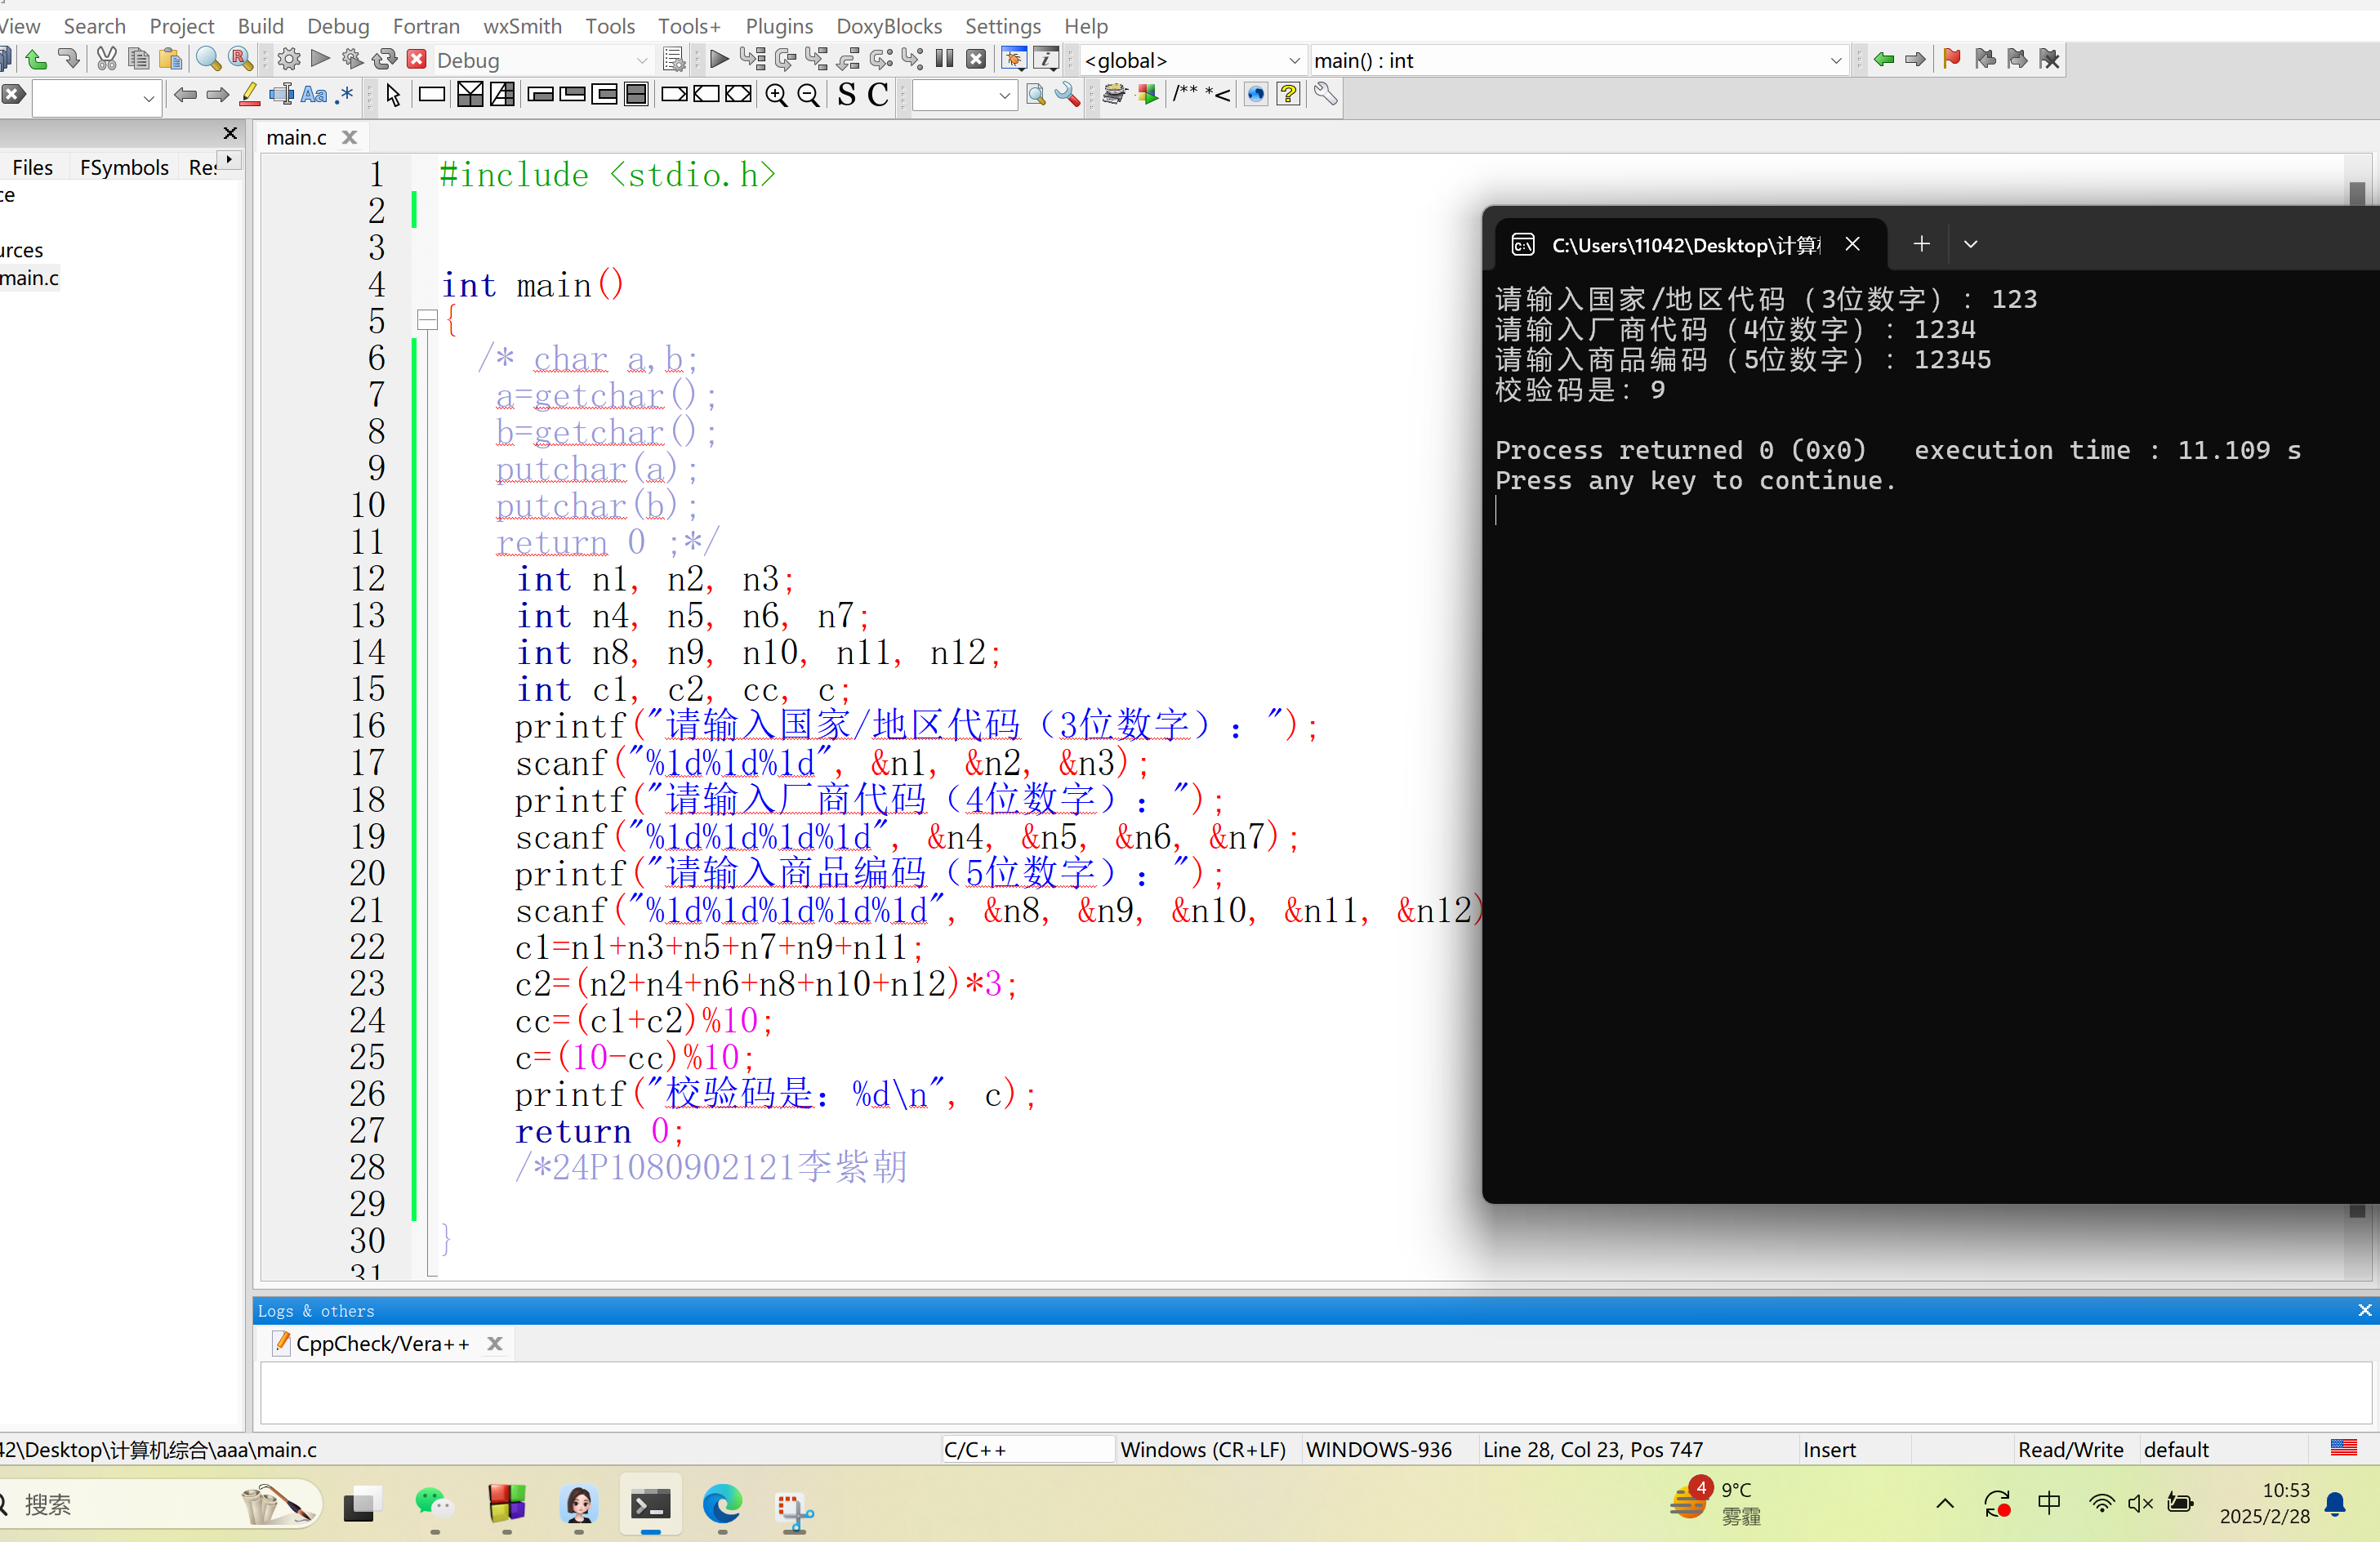This screenshot has height=1542, width=2380.
Task: Select the CppCheck/Vera++ log tab
Action: pyautogui.click(x=382, y=1343)
